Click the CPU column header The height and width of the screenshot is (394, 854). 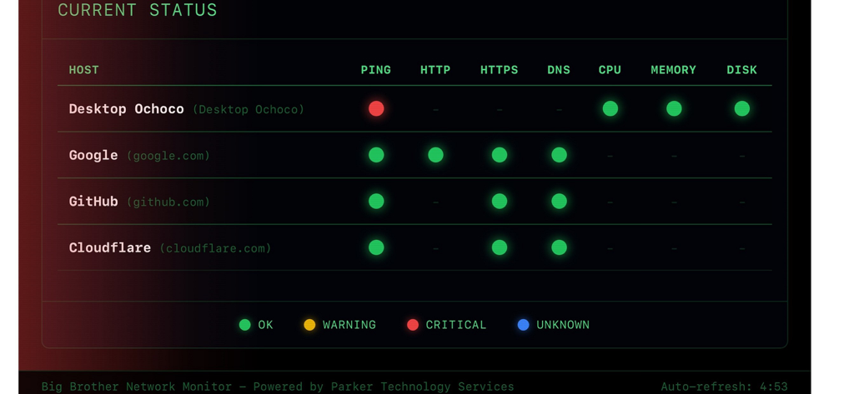(610, 70)
